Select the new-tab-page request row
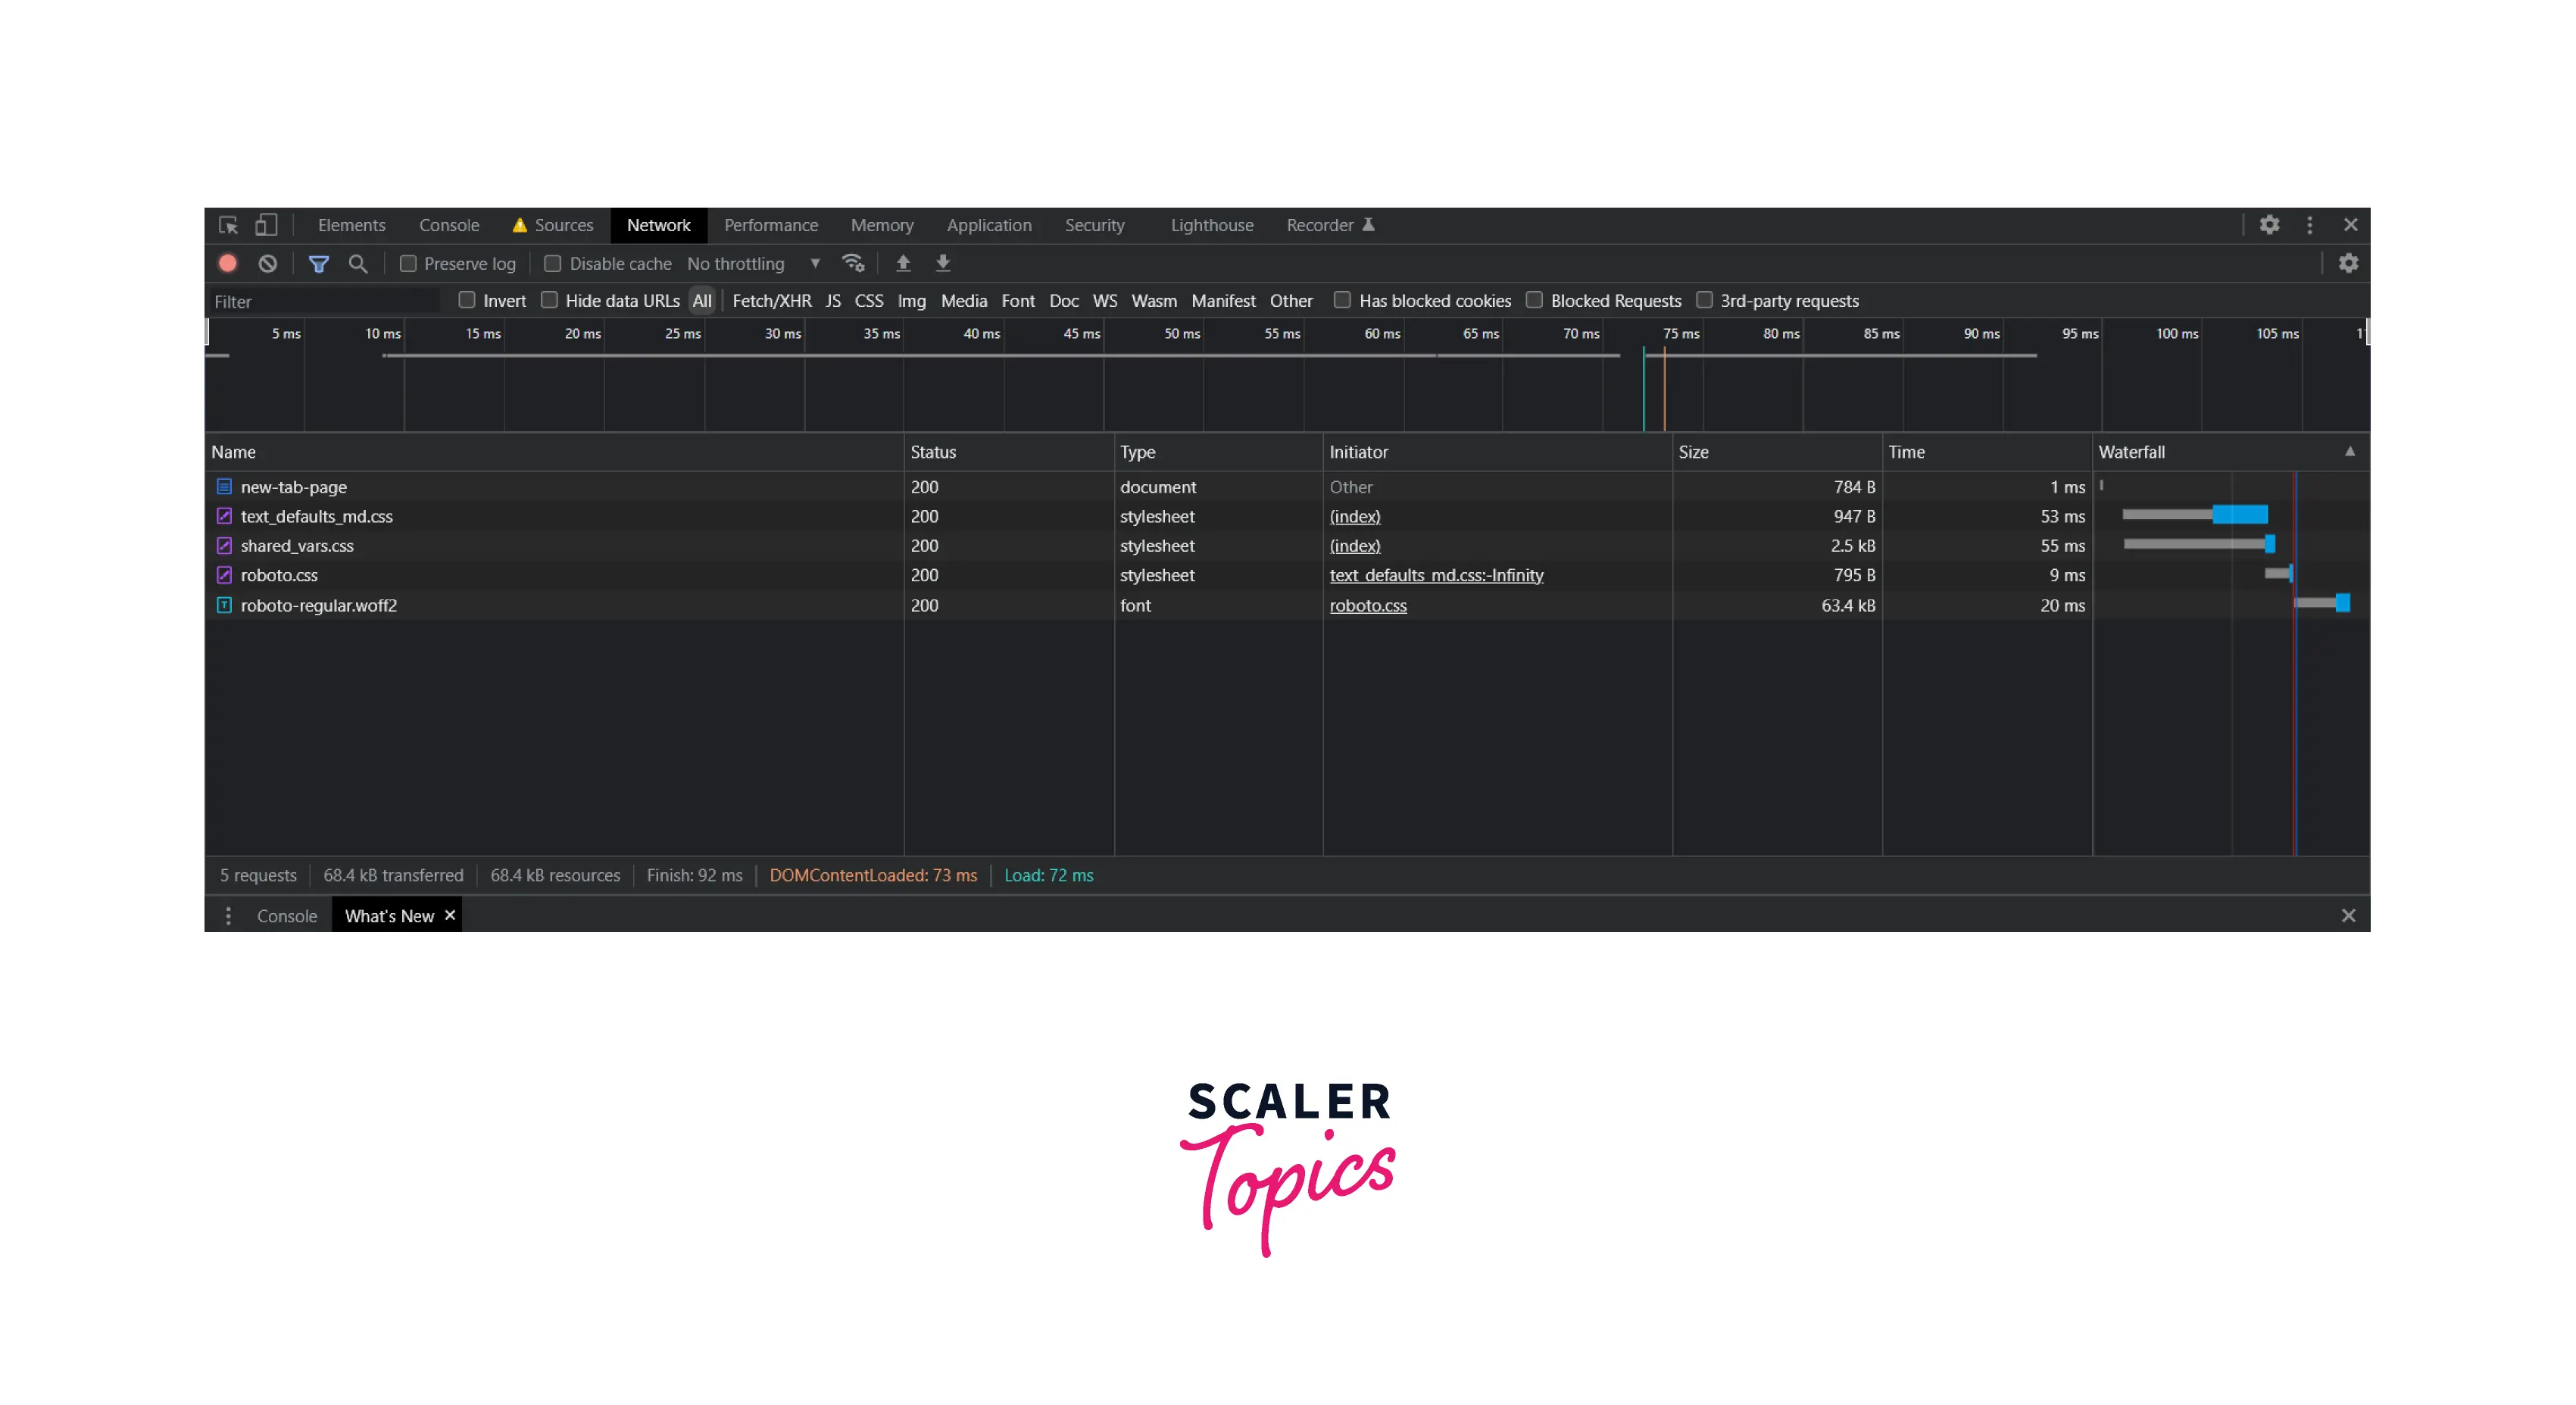The image size is (2576, 1405). [x=1286, y=487]
